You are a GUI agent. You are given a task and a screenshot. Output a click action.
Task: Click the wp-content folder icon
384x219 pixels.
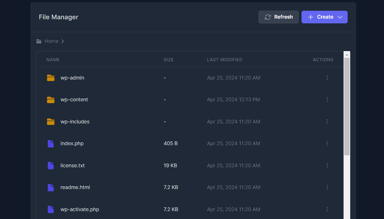click(51, 100)
